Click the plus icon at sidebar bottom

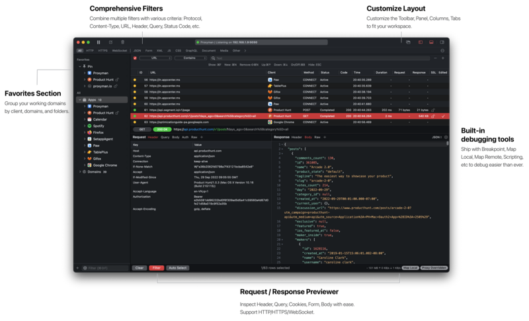click(x=77, y=268)
